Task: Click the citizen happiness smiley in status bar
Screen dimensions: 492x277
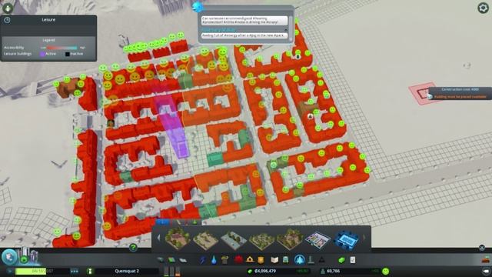Action: 386,271
